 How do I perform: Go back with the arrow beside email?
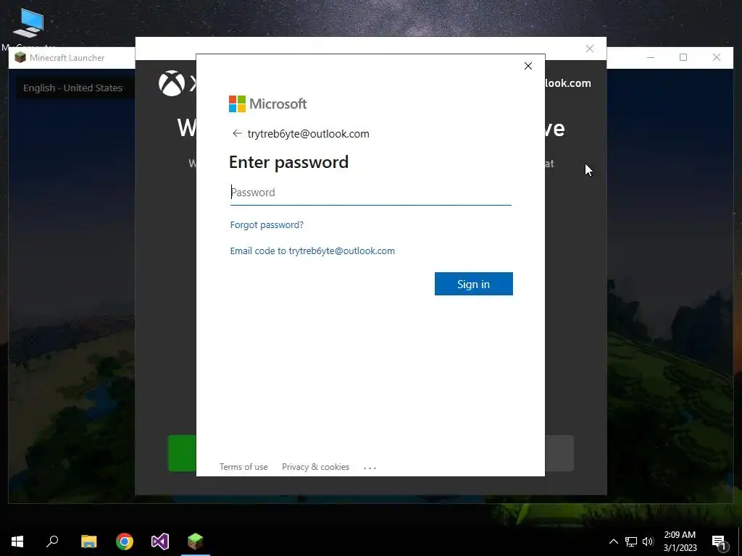(x=237, y=133)
